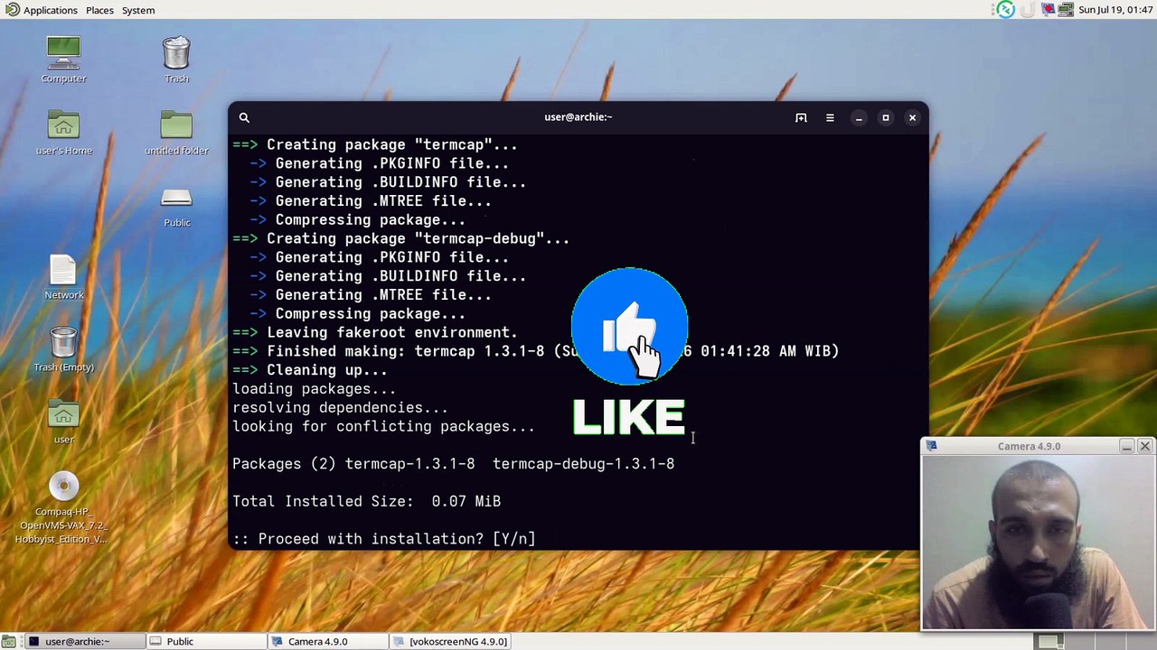Click the terminal new tab icon
This screenshot has width=1157, height=650.
[801, 117]
